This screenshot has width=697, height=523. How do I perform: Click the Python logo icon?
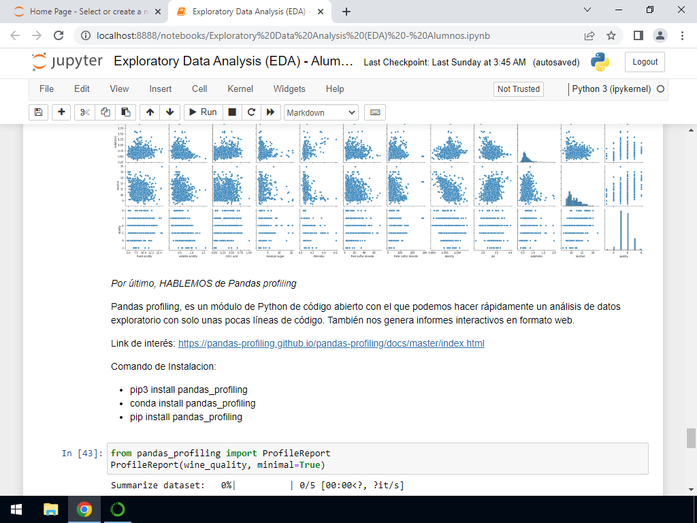click(600, 62)
